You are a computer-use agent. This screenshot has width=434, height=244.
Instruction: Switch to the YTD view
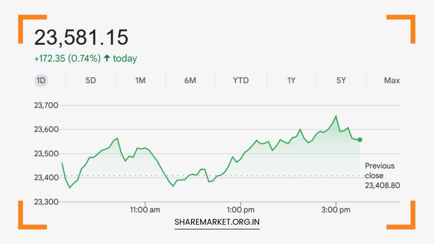(x=240, y=80)
